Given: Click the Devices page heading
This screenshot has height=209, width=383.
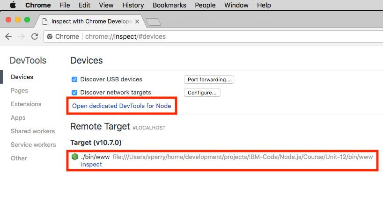Looking at the screenshot, I should [87, 60].
